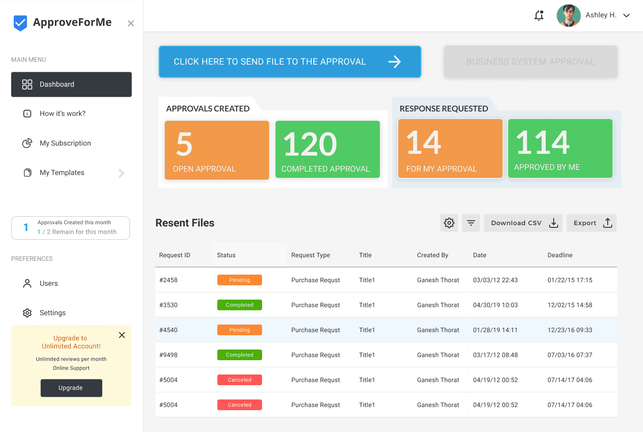Open the orange Open Approval card
Screen dimensions: 643x432
tap(217, 150)
